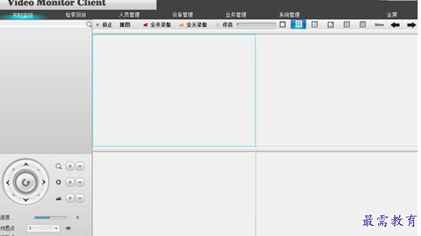This screenshot has width=421, height=236.
Task: Go to next page with right arrow
Action: click(x=411, y=25)
